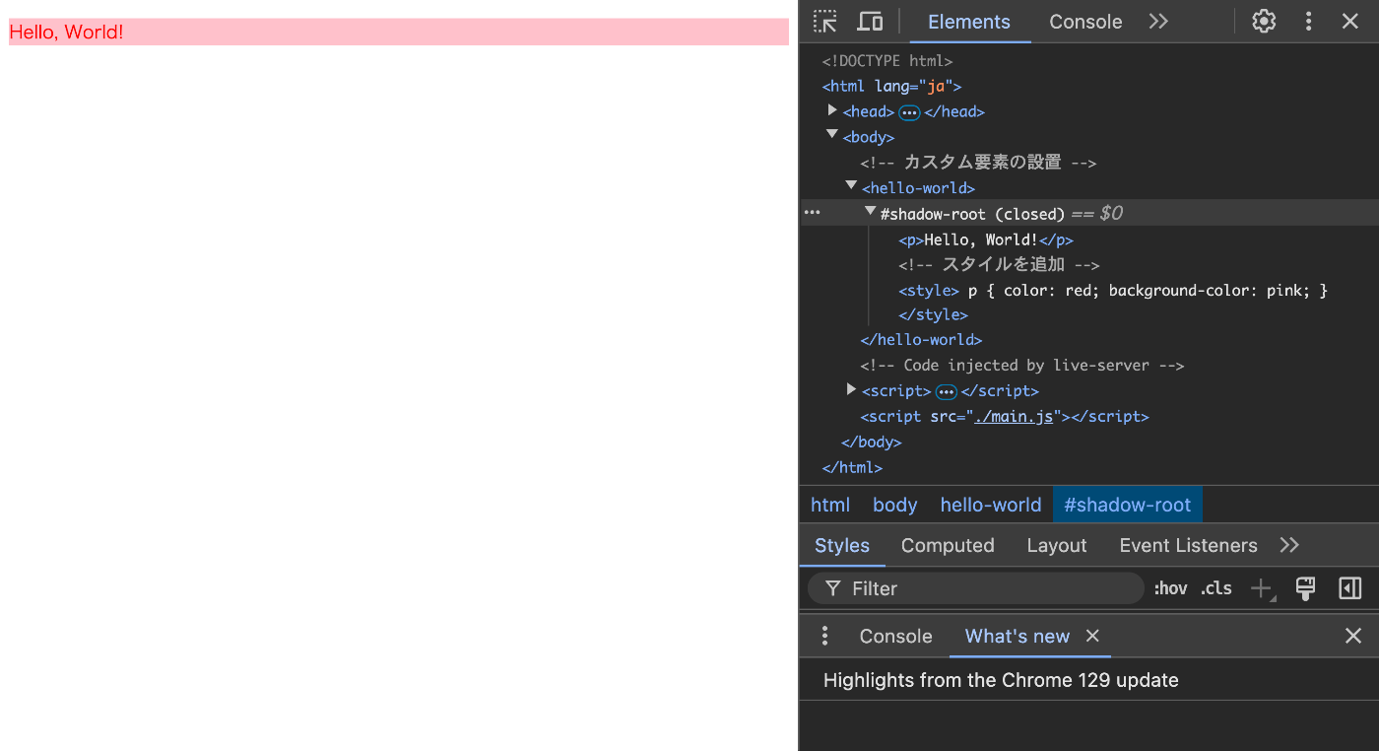The height and width of the screenshot is (751, 1379).
Task: Select the html lang="ja" line
Action: coord(891,86)
